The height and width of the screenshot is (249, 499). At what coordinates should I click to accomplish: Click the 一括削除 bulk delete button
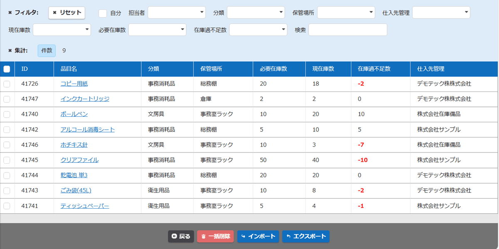(215, 237)
